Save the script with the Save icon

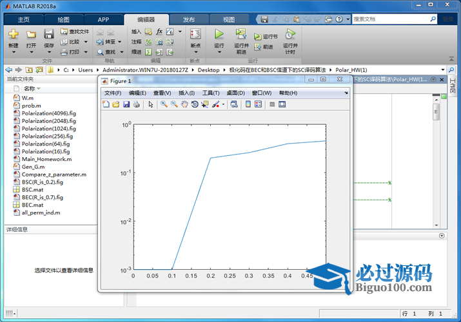tap(49, 34)
